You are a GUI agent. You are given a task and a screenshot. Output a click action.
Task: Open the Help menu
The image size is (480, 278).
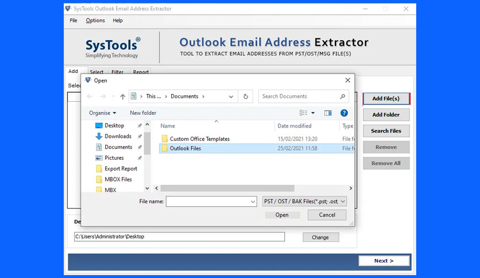click(118, 21)
